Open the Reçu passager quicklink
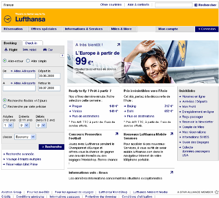This screenshot has width=219, height=198. (191, 117)
